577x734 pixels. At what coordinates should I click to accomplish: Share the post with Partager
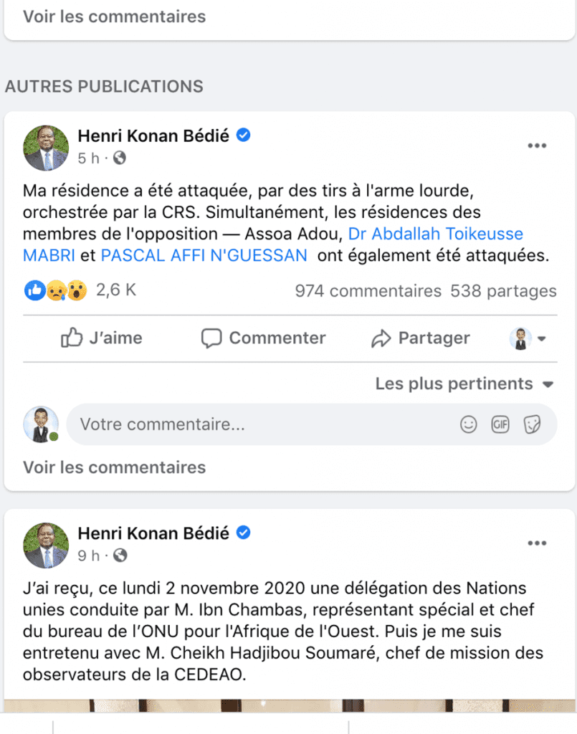(420, 338)
